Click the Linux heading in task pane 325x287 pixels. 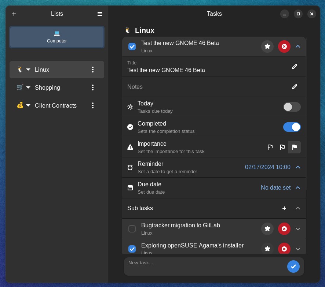(x=145, y=30)
